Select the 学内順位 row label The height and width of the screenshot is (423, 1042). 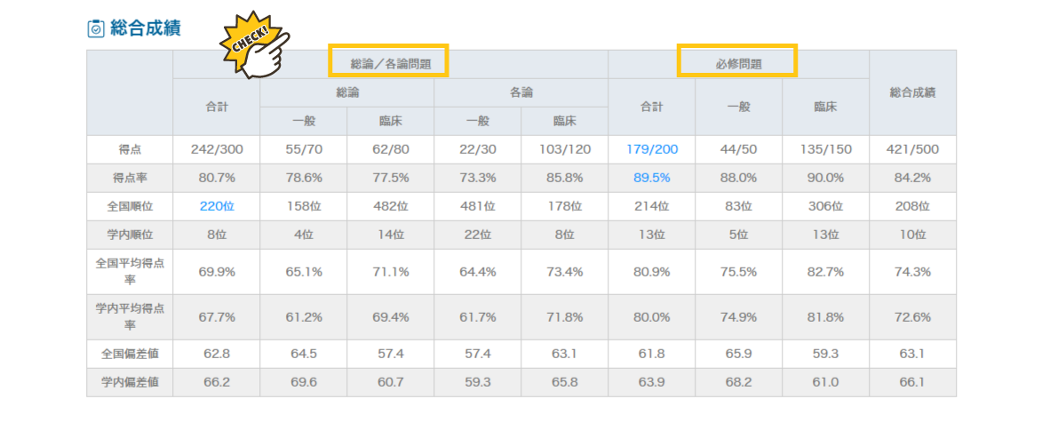130,235
